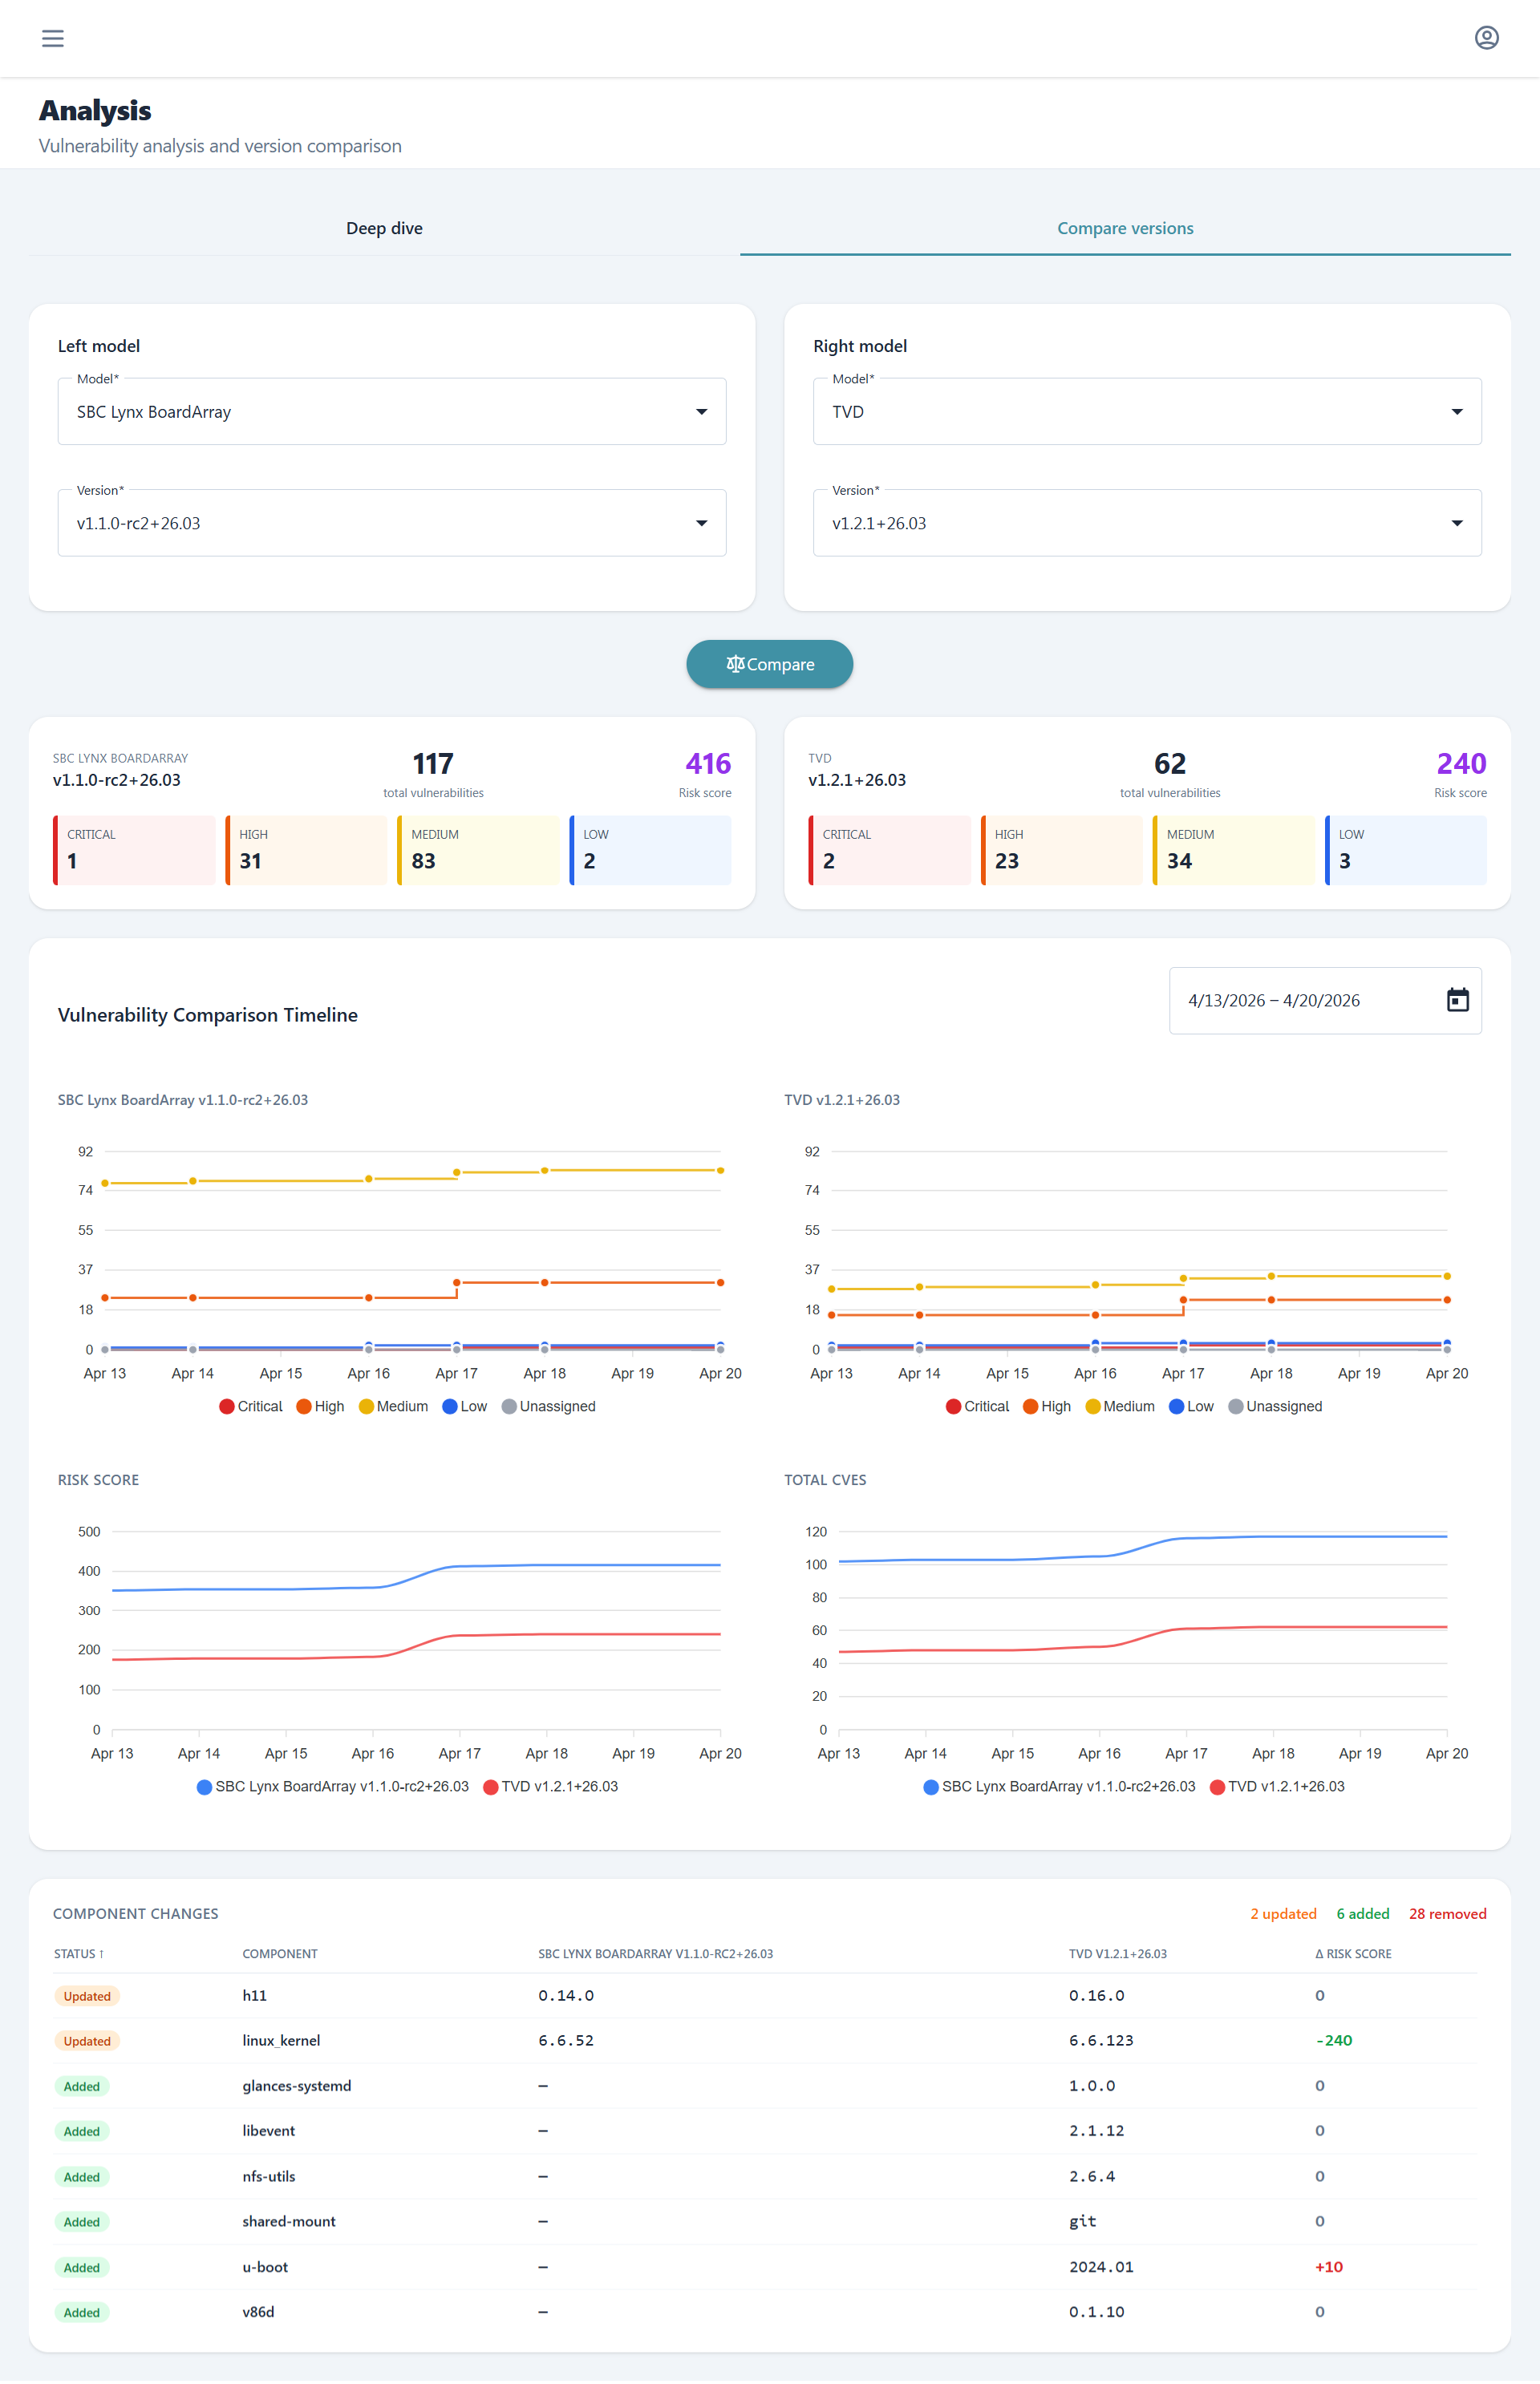Open the hamburger navigation menu
The image size is (1540, 2384).
point(52,38)
